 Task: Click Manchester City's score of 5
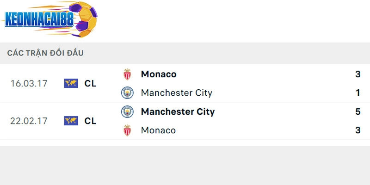tap(358, 111)
